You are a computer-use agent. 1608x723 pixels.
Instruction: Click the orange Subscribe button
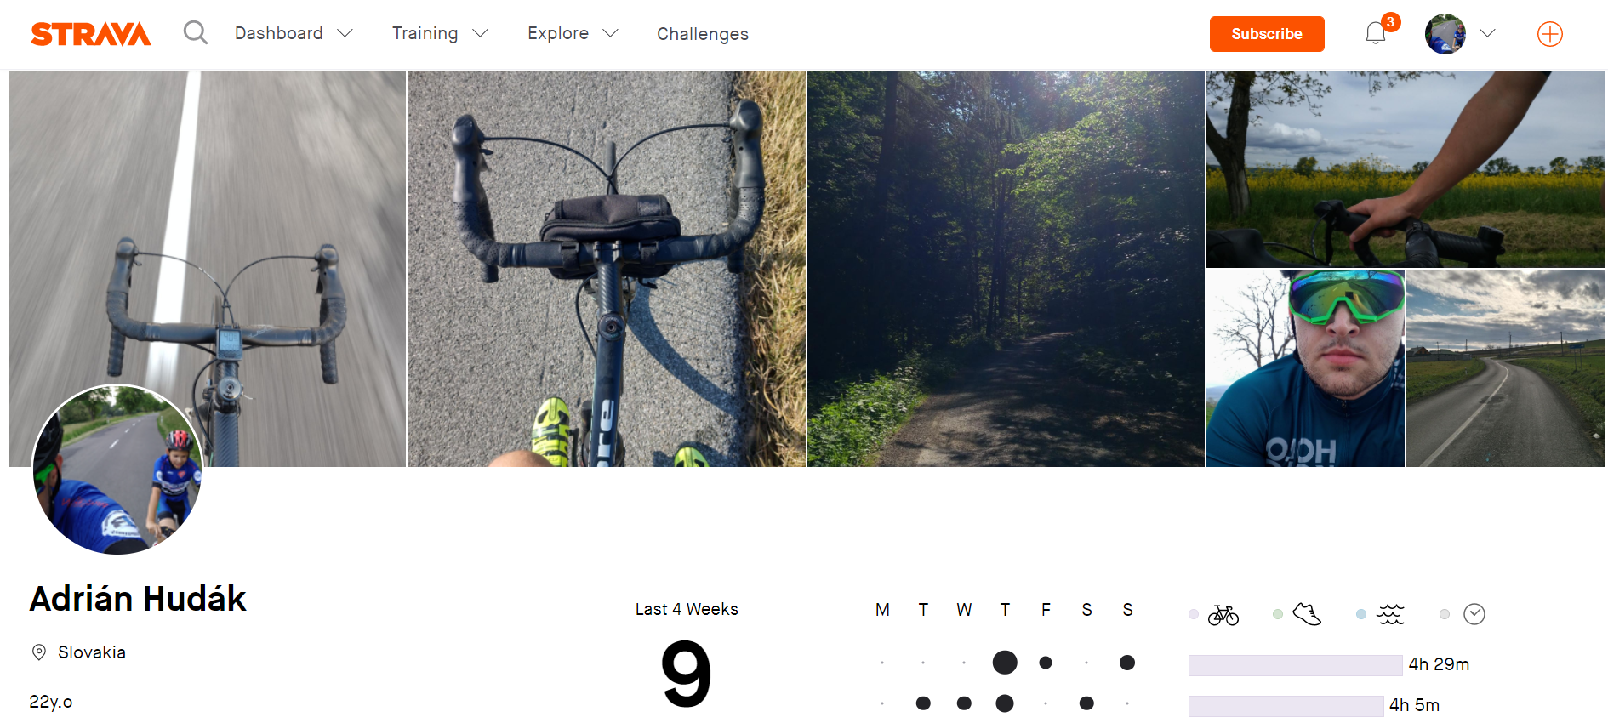(x=1267, y=34)
